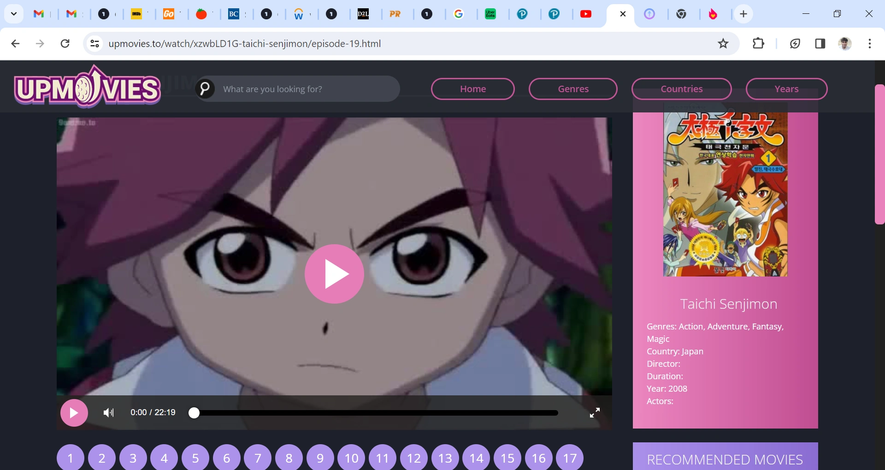Click play in the player control bar
885x470 pixels.
click(x=74, y=413)
